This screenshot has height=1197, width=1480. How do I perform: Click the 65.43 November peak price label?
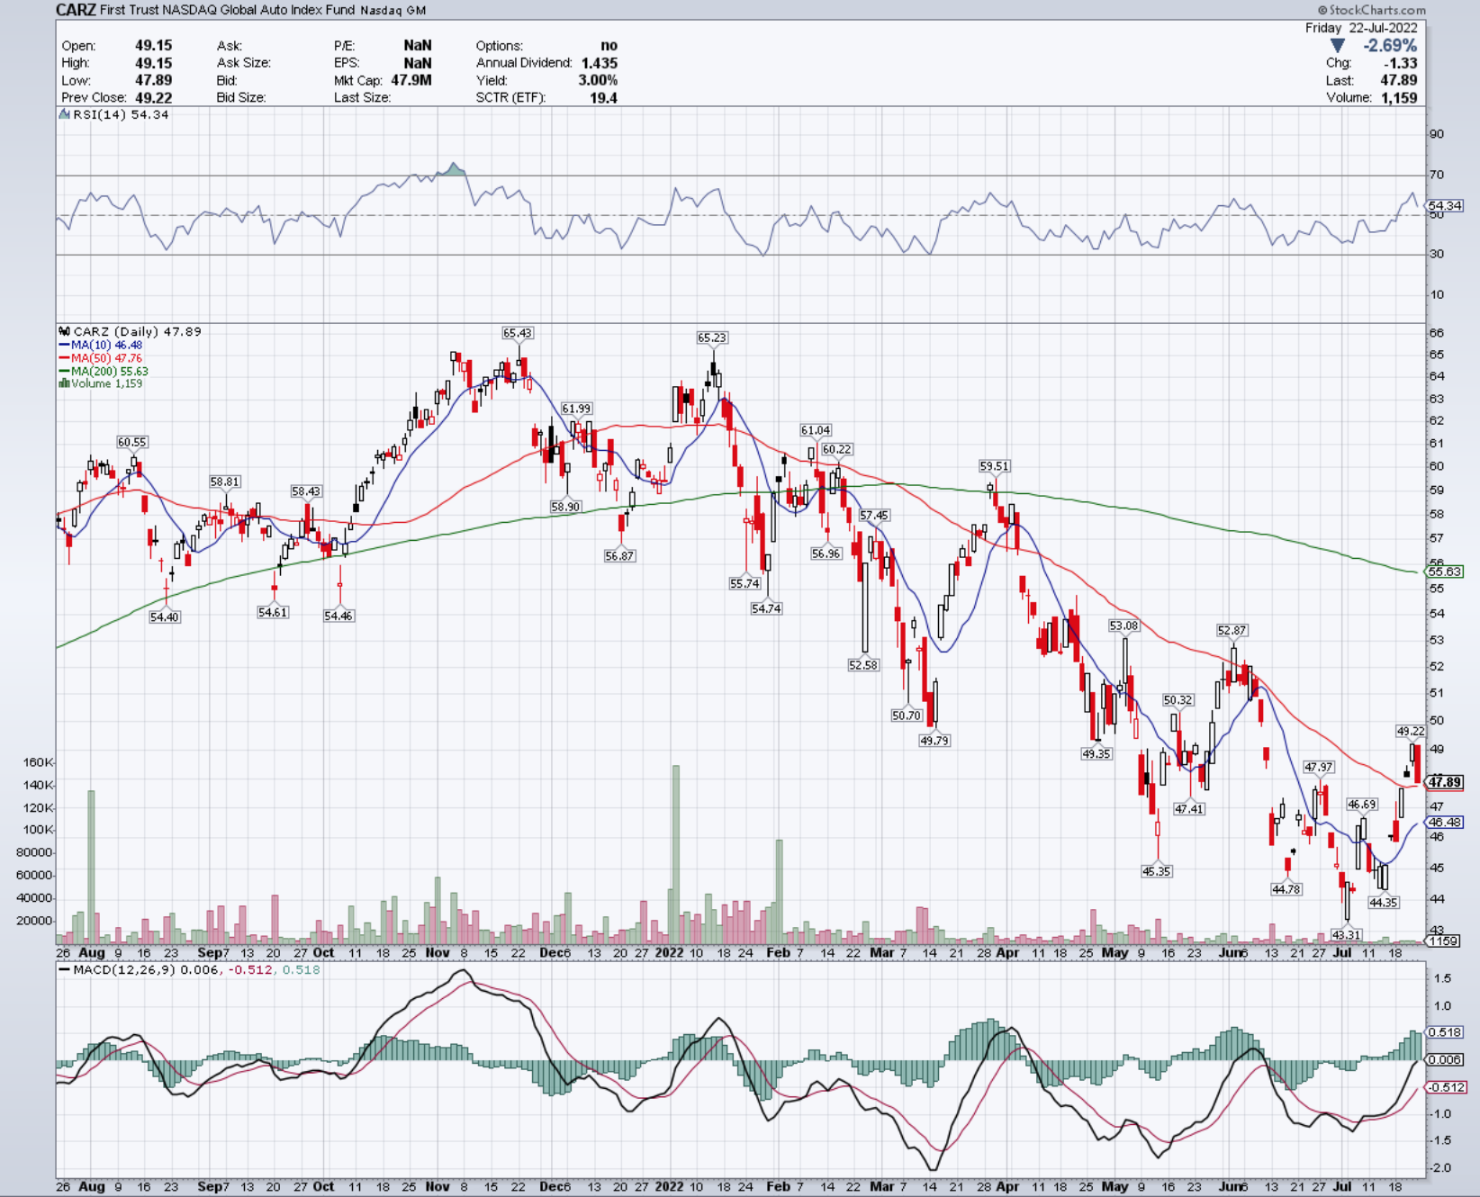point(518,333)
